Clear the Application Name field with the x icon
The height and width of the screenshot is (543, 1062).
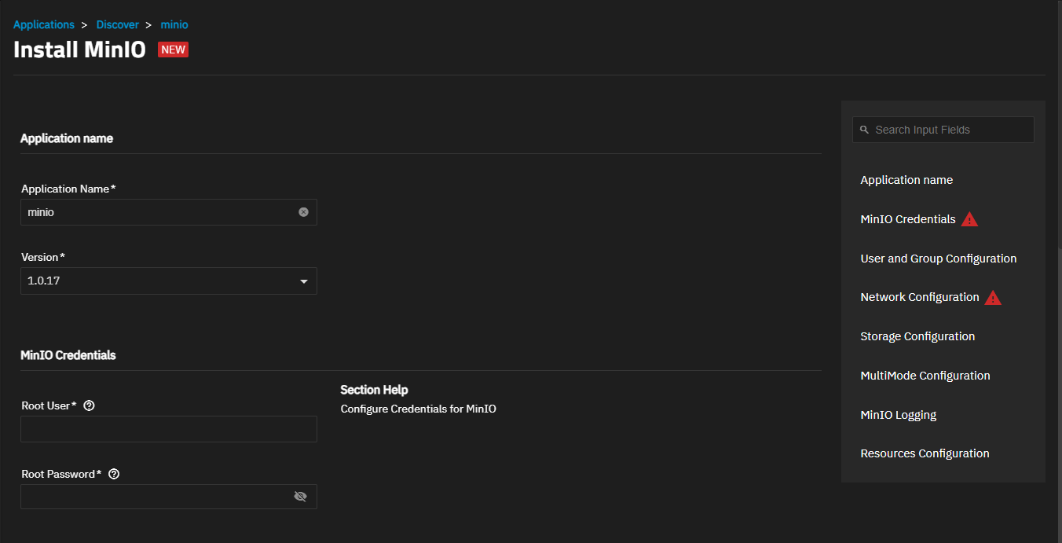(303, 212)
